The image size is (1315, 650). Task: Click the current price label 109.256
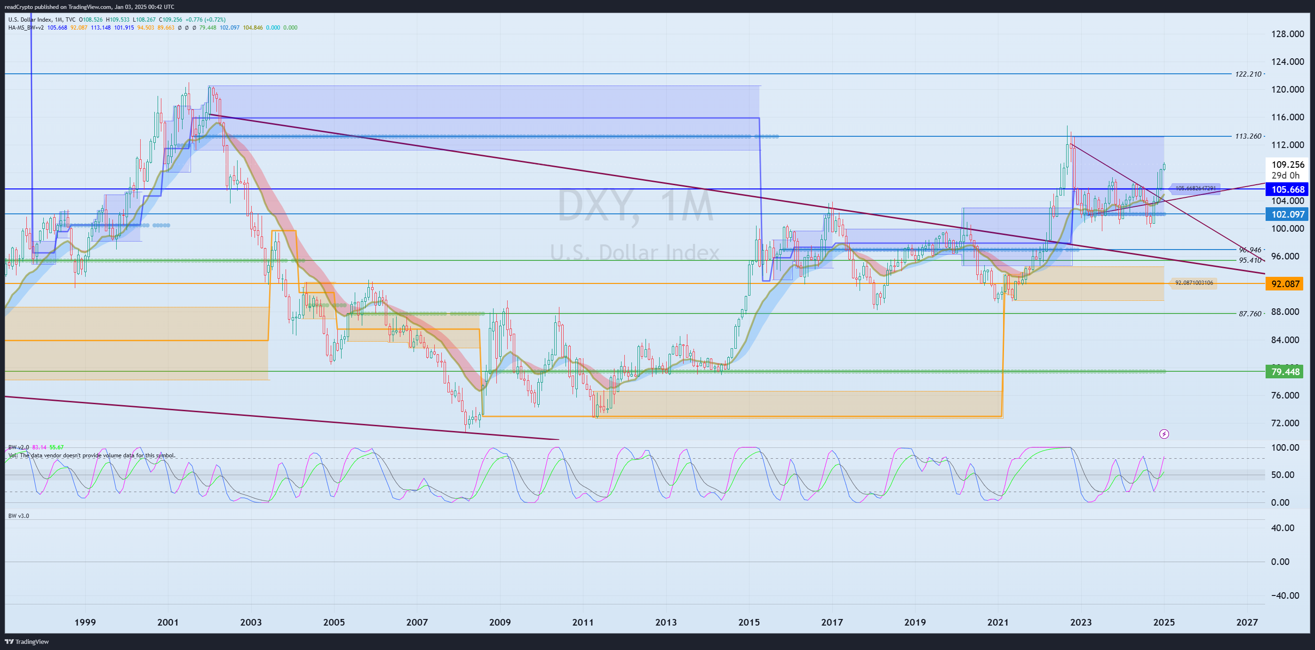(x=1287, y=164)
